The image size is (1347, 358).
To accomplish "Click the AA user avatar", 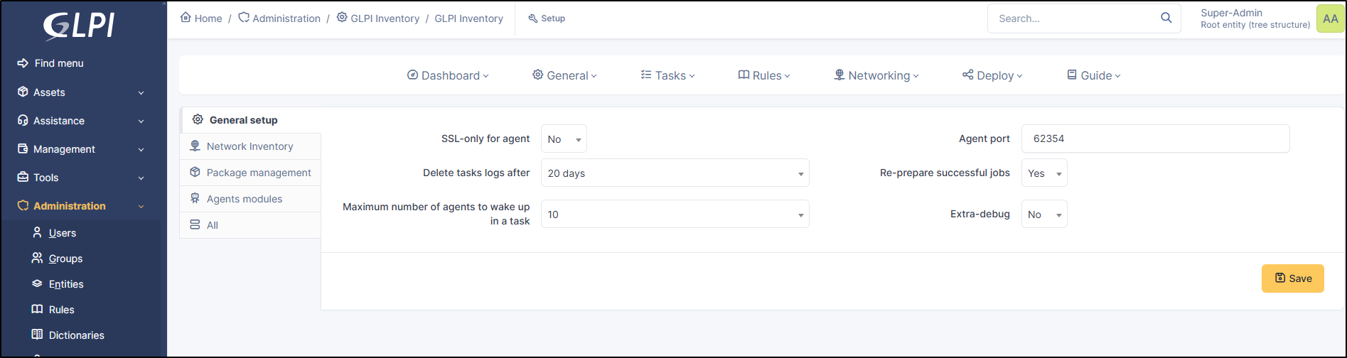I will tap(1330, 19).
